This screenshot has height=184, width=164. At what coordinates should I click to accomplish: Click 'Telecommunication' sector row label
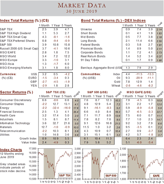coord(13,131)
